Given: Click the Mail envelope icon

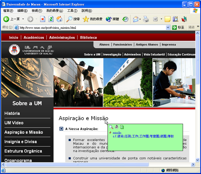Looking at the screenshot, I should coord(136,19).
